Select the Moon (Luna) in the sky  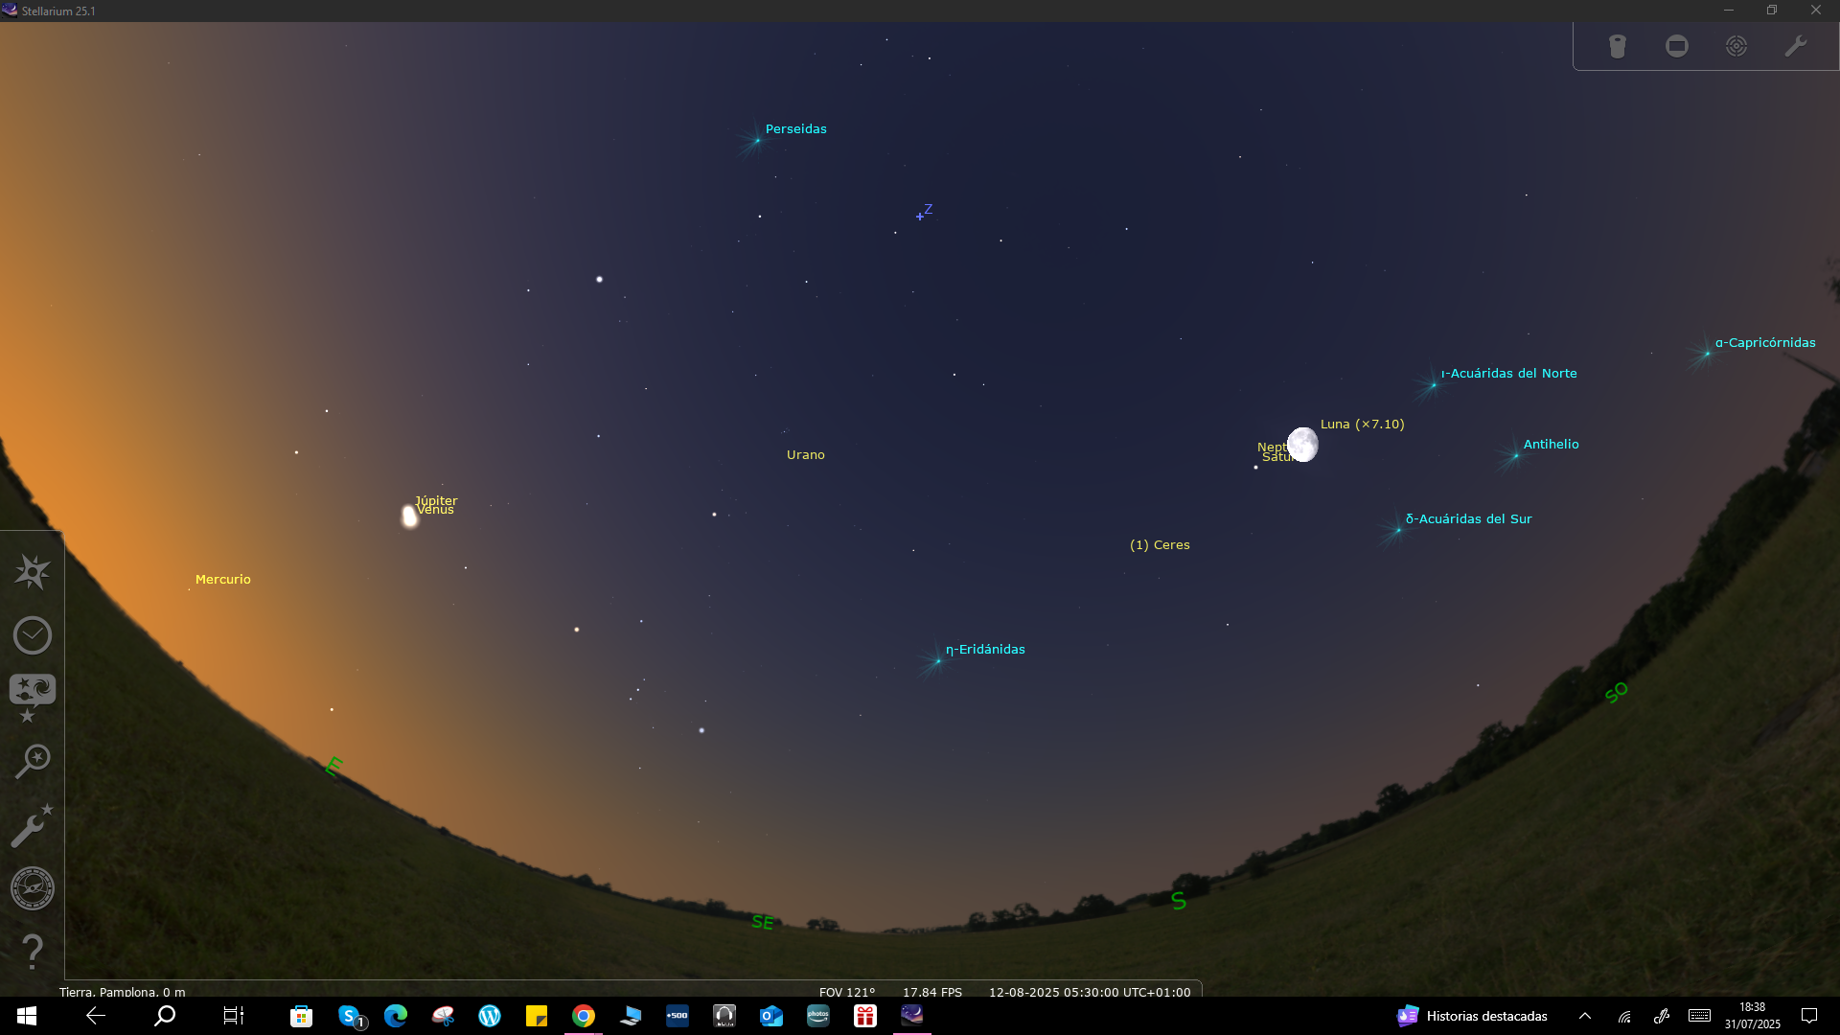tap(1302, 445)
